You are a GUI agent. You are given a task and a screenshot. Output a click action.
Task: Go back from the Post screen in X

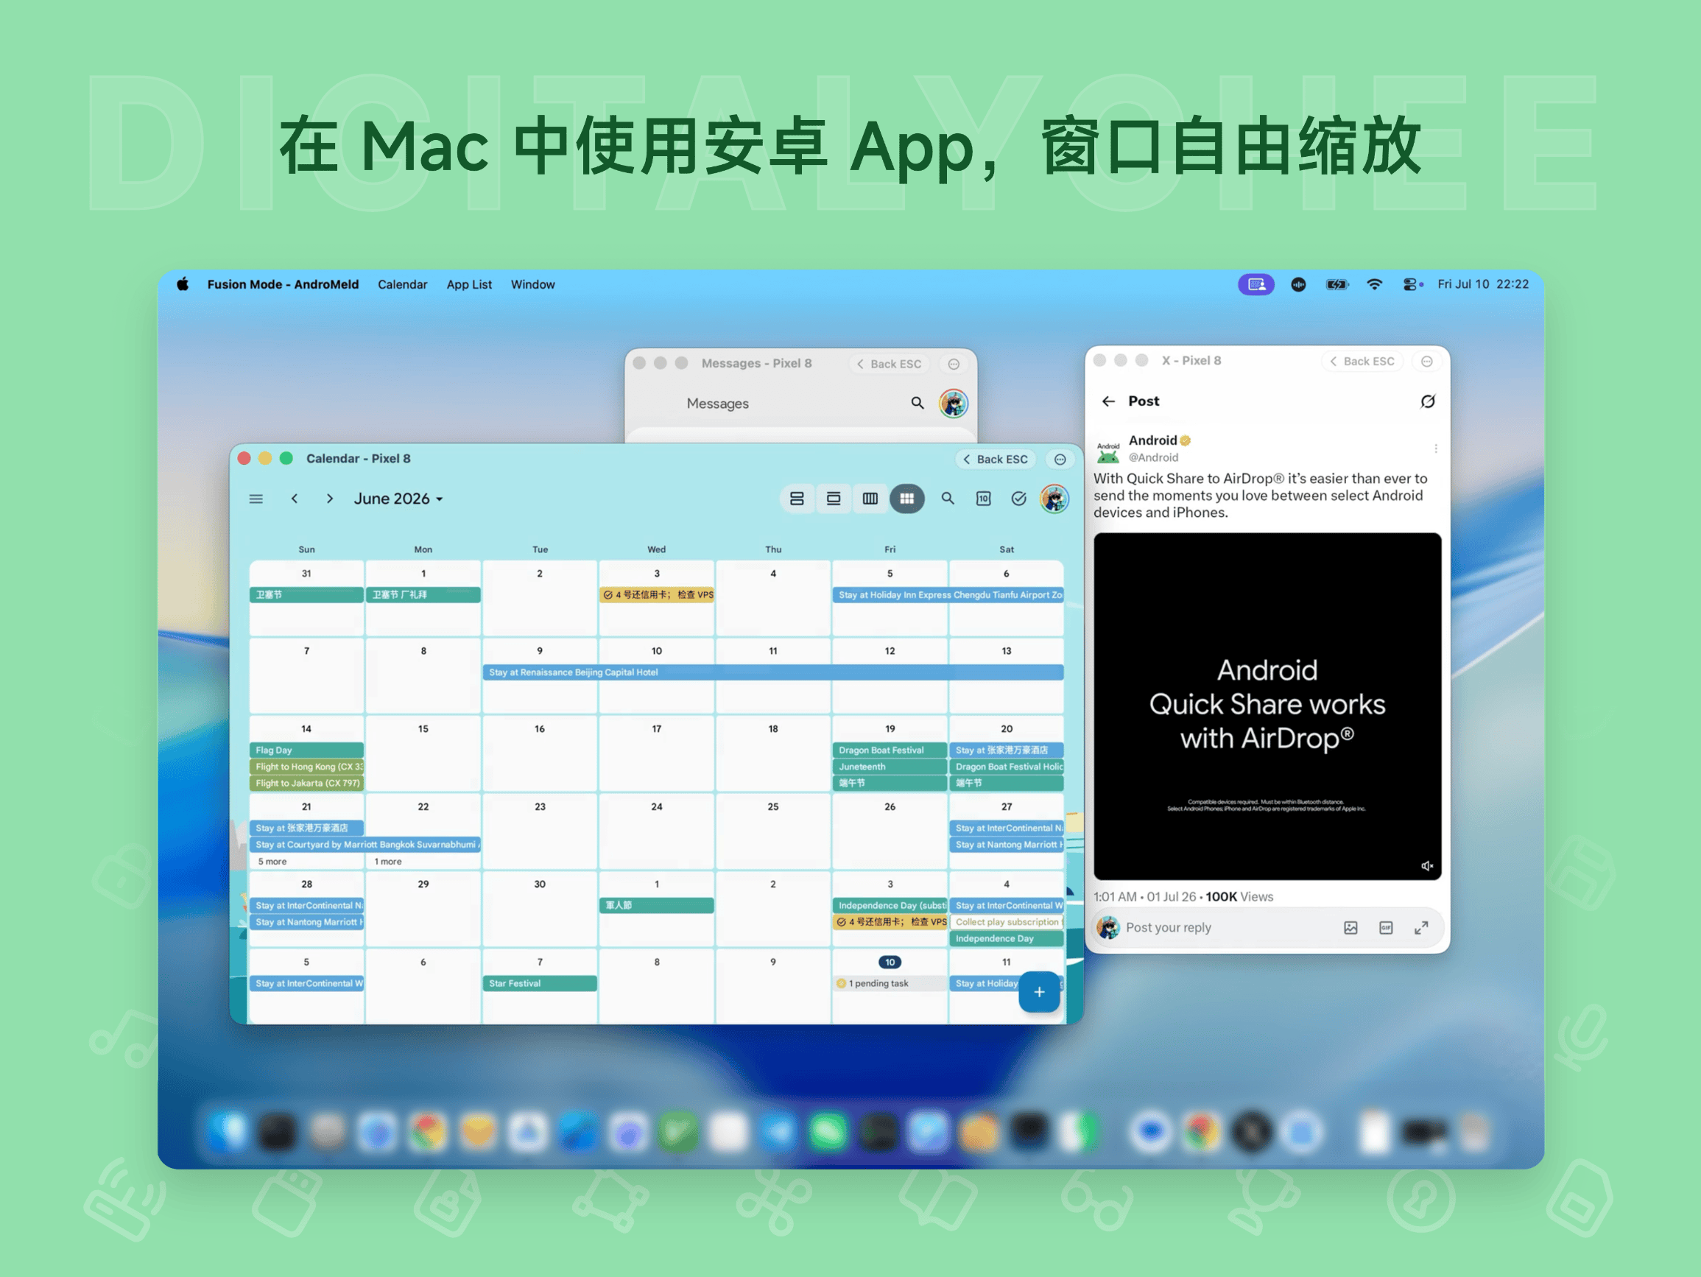point(1108,401)
